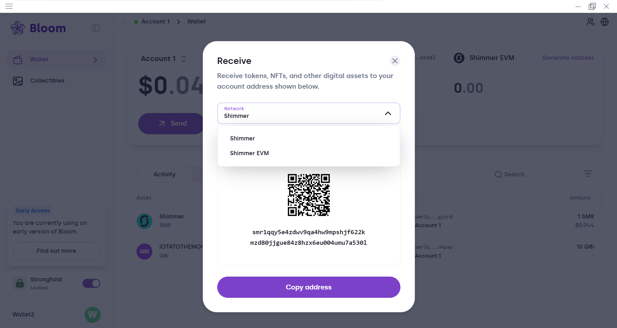Open the hamburger menu icon
617x328 pixels.
point(9,6)
